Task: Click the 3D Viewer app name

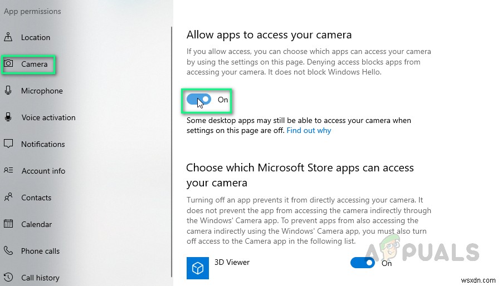Action: [232, 262]
